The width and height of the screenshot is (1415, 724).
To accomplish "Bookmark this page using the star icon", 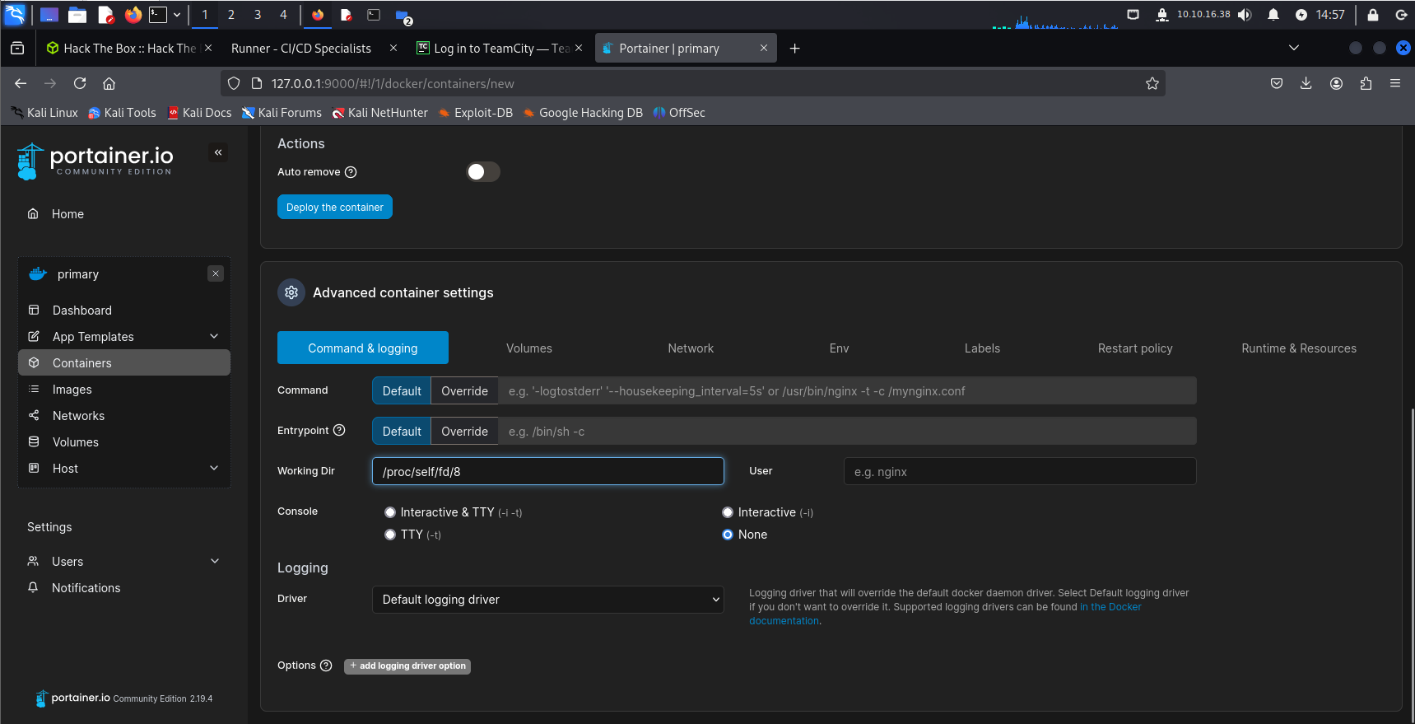I will coord(1152,83).
